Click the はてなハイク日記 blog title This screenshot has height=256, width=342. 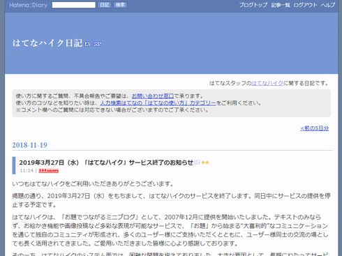[x=47, y=43]
